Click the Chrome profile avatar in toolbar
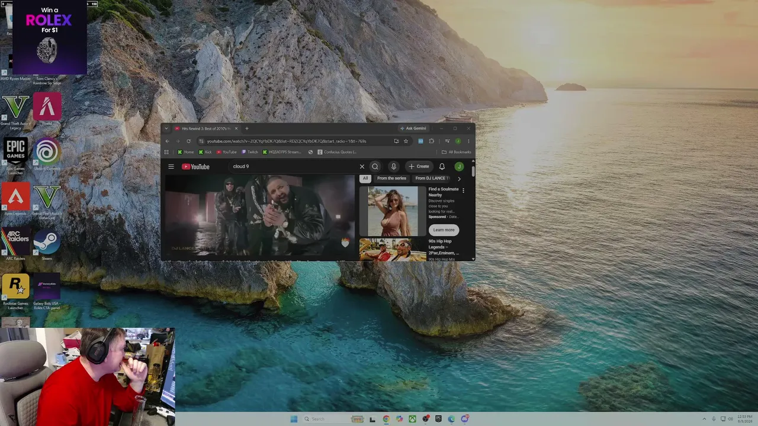 (458, 141)
